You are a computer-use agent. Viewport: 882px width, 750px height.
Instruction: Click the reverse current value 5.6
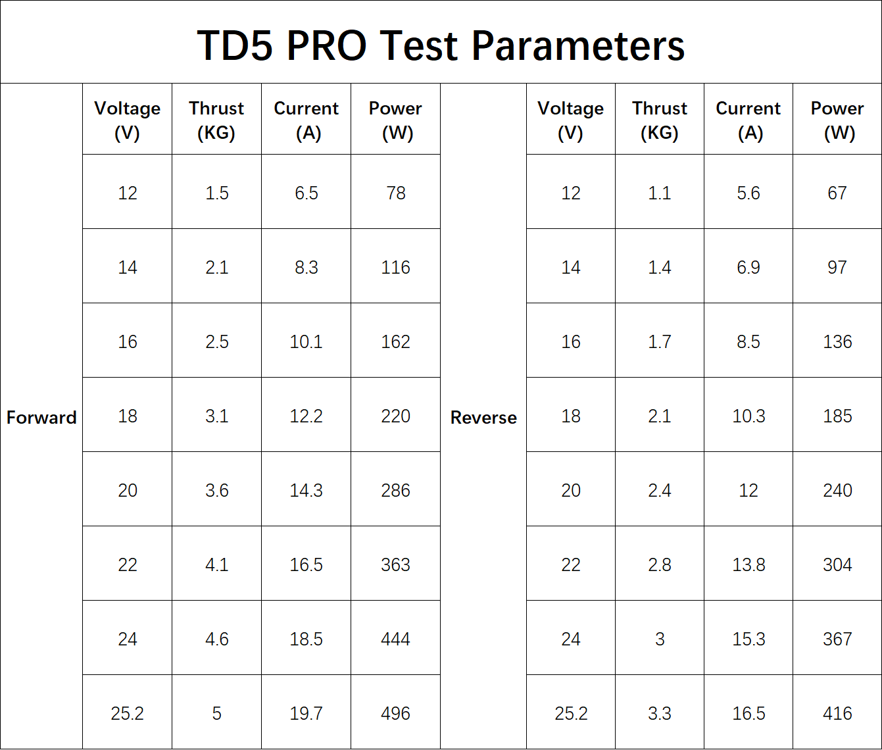[748, 193]
